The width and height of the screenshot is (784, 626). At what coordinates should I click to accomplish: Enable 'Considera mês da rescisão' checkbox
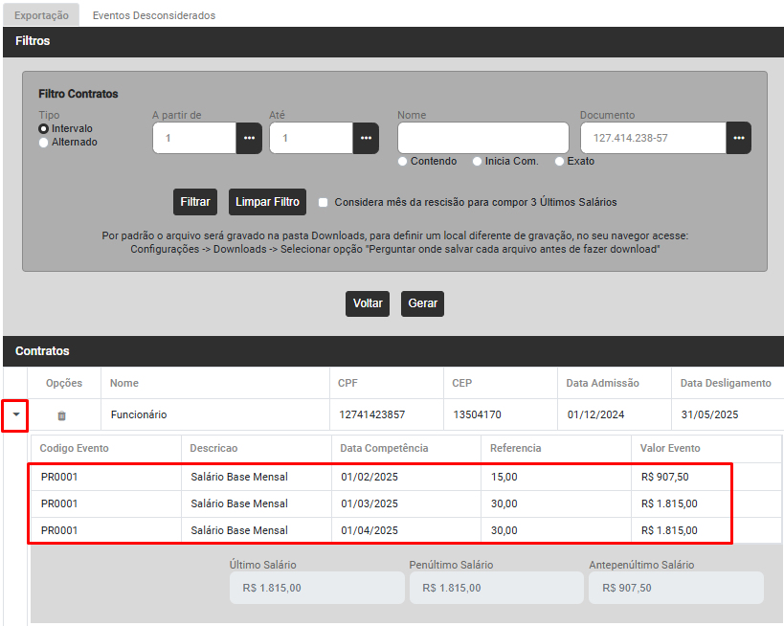324,203
